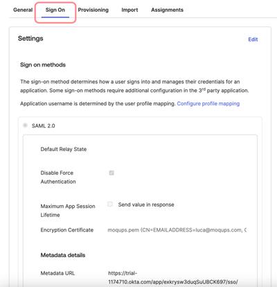Screen dimensions: 277x287
Task: Click the Encryption Certificate label
Action: [67, 230]
